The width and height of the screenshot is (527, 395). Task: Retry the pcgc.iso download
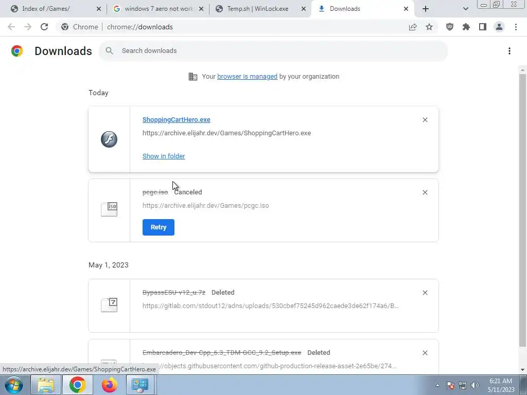[x=159, y=227]
